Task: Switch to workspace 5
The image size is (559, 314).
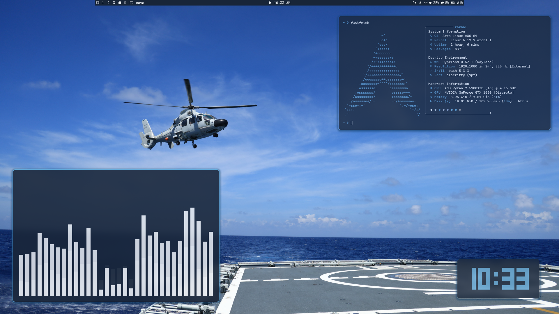Action: tap(125, 3)
